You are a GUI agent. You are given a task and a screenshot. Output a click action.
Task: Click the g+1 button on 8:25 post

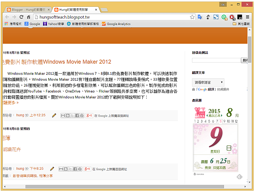[87, 169]
